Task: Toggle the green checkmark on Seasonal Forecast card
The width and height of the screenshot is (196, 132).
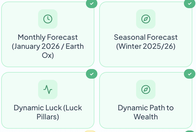Action: pos(190,3)
